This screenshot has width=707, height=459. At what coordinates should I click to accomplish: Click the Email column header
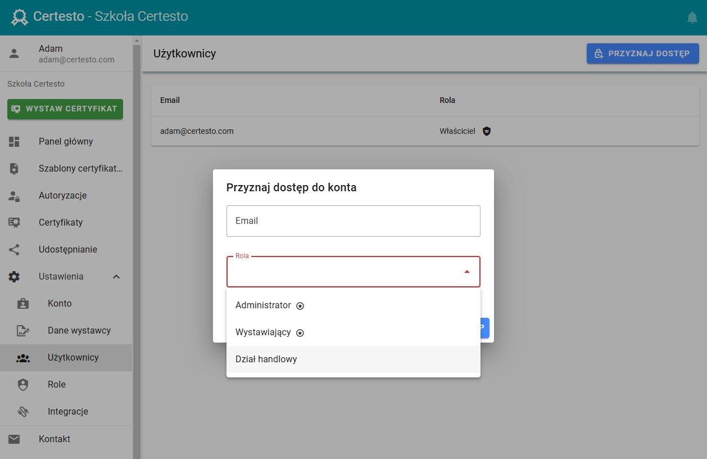(170, 100)
